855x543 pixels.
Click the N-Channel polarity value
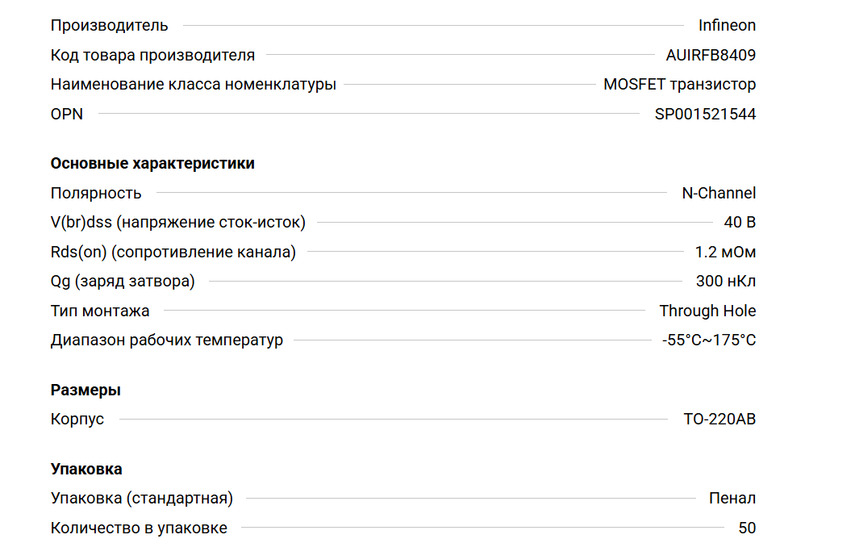point(719,193)
